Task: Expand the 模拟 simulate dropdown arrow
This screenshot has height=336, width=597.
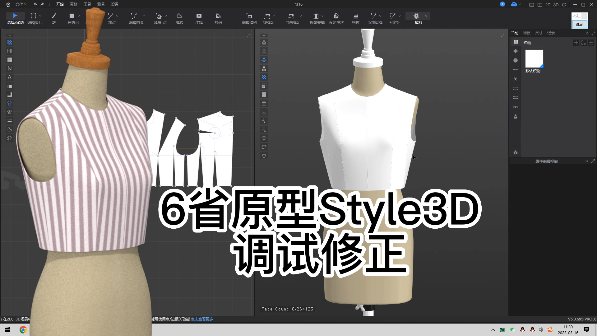Action: pos(426,16)
